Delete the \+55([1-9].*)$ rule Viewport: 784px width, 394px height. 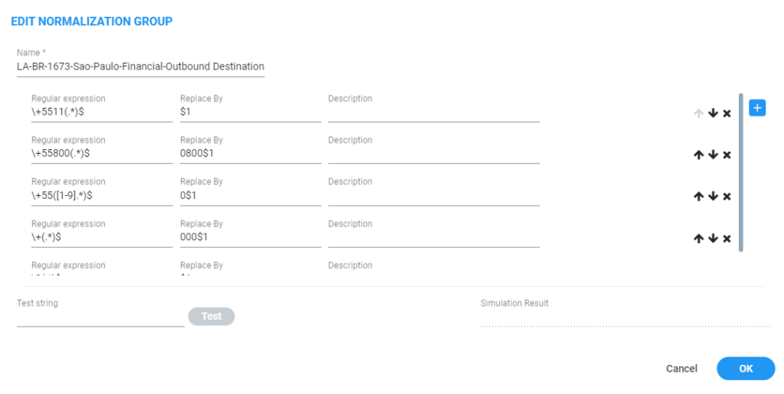(727, 197)
